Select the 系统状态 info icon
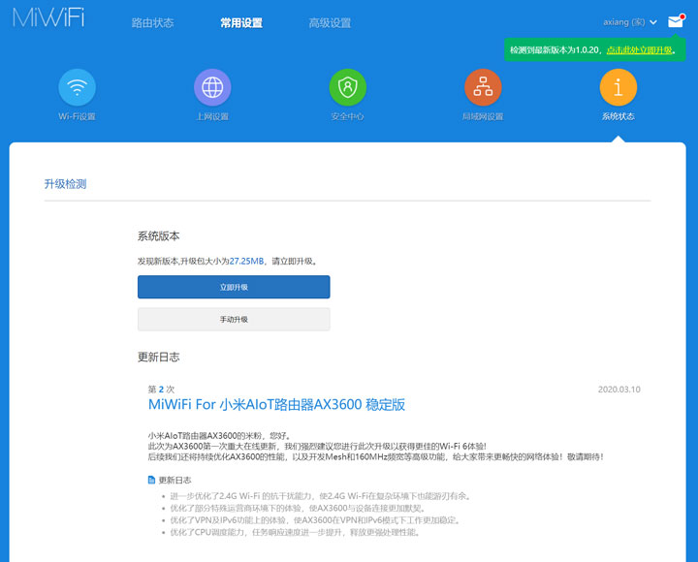This screenshot has width=698, height=562. pyautogui.click(x=619, y=87)
